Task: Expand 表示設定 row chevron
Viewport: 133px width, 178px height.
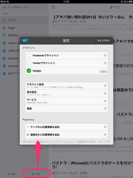Action: point(105,93)
